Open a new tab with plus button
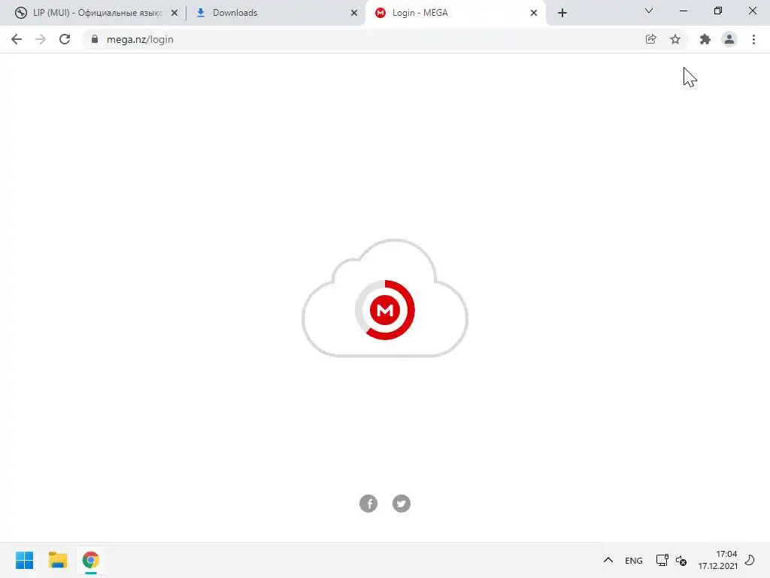 pos(562,13)
